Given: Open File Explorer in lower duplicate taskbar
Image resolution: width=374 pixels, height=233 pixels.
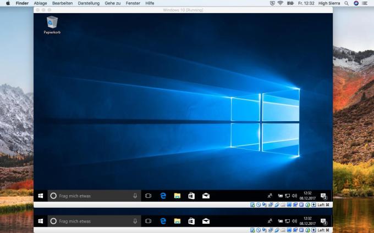Looking at the screenshot, I should [x=177, y=221].
